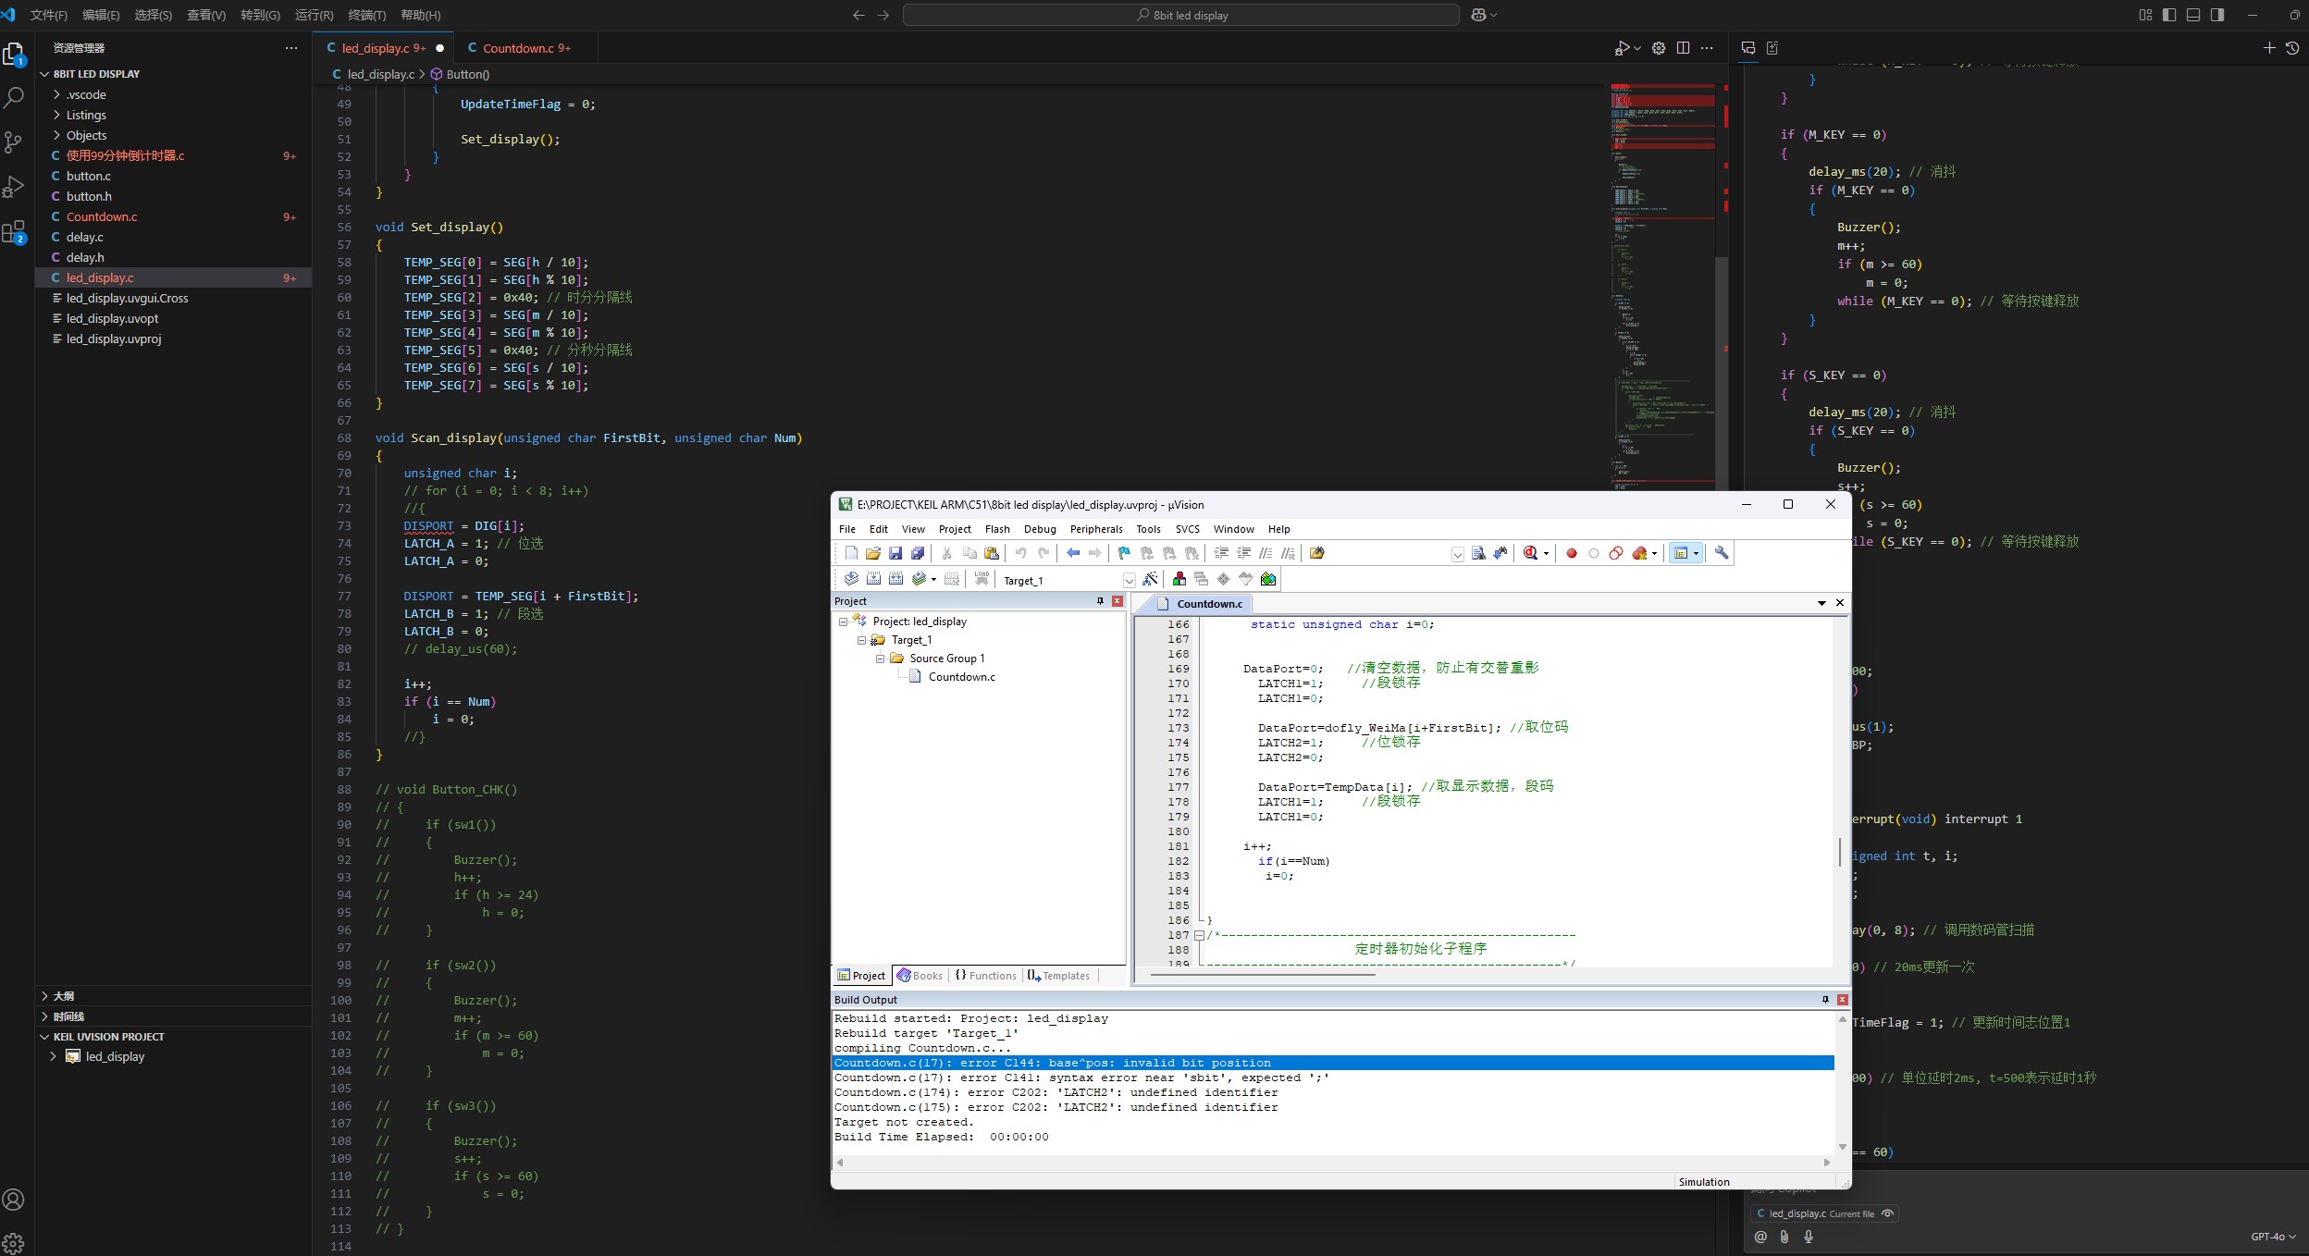Switch to the Templates tab in µVision

click(1058, 976)
